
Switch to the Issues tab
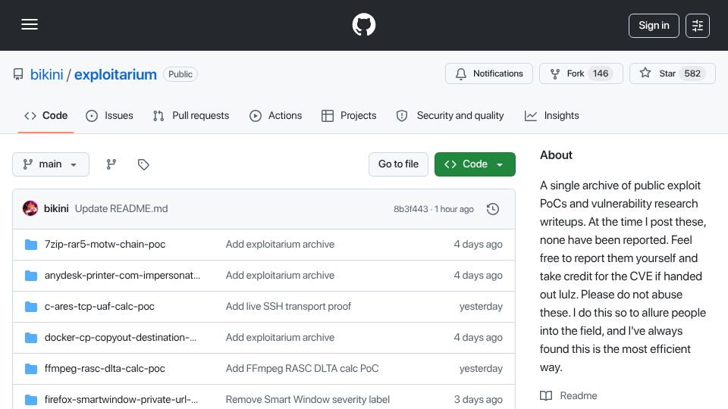[109, 115]
